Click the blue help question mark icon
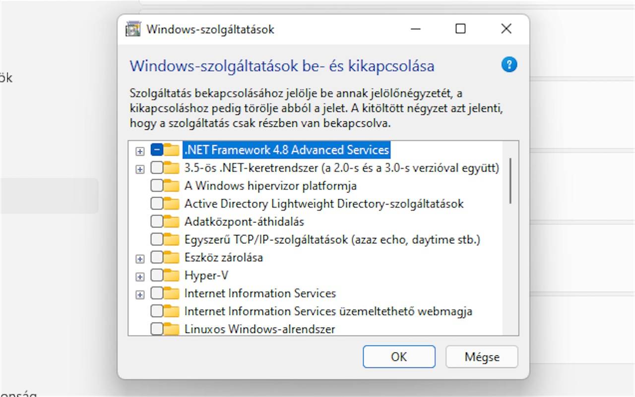This screenshot has height=397, width=635. point(509,65)
